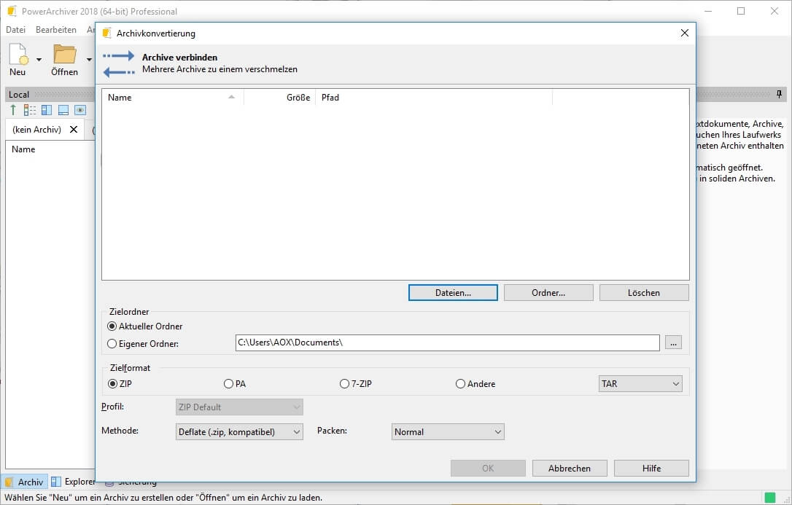This screenshot has height=505, width=792.
Task: Close the (kein Archiv) tab
Action: click(x=74, y=130)
